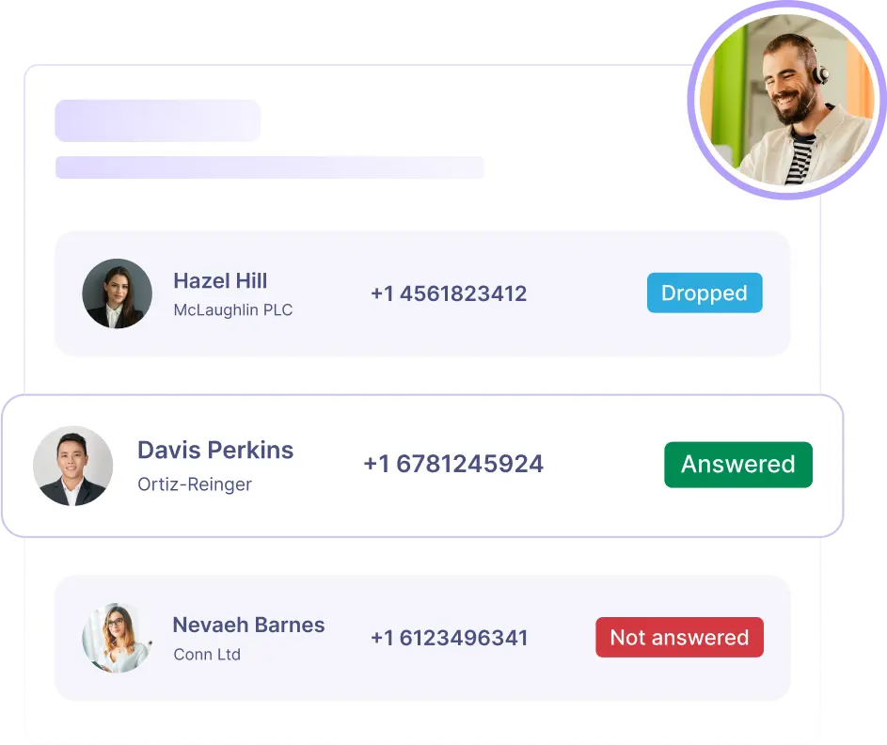Select the Nevaeh Barnes call row background
Screen dimensions: 887x745
[x=422, y=638]
